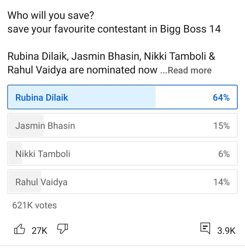Choose the Nikki Tamboli poll option
245x248 pixels.
coord(43,154)
